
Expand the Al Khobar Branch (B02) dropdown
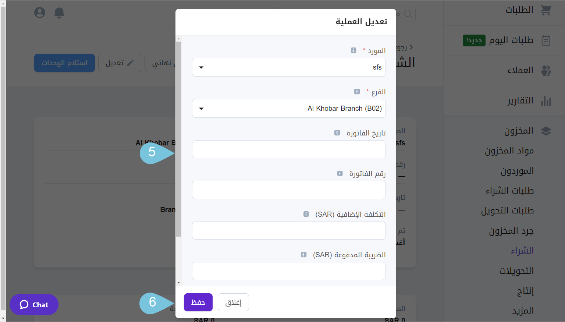(289, 108)
